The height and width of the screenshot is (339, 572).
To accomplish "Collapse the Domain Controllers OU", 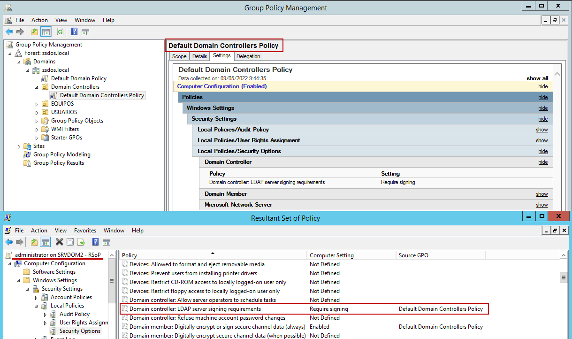I will pos(37,87).
